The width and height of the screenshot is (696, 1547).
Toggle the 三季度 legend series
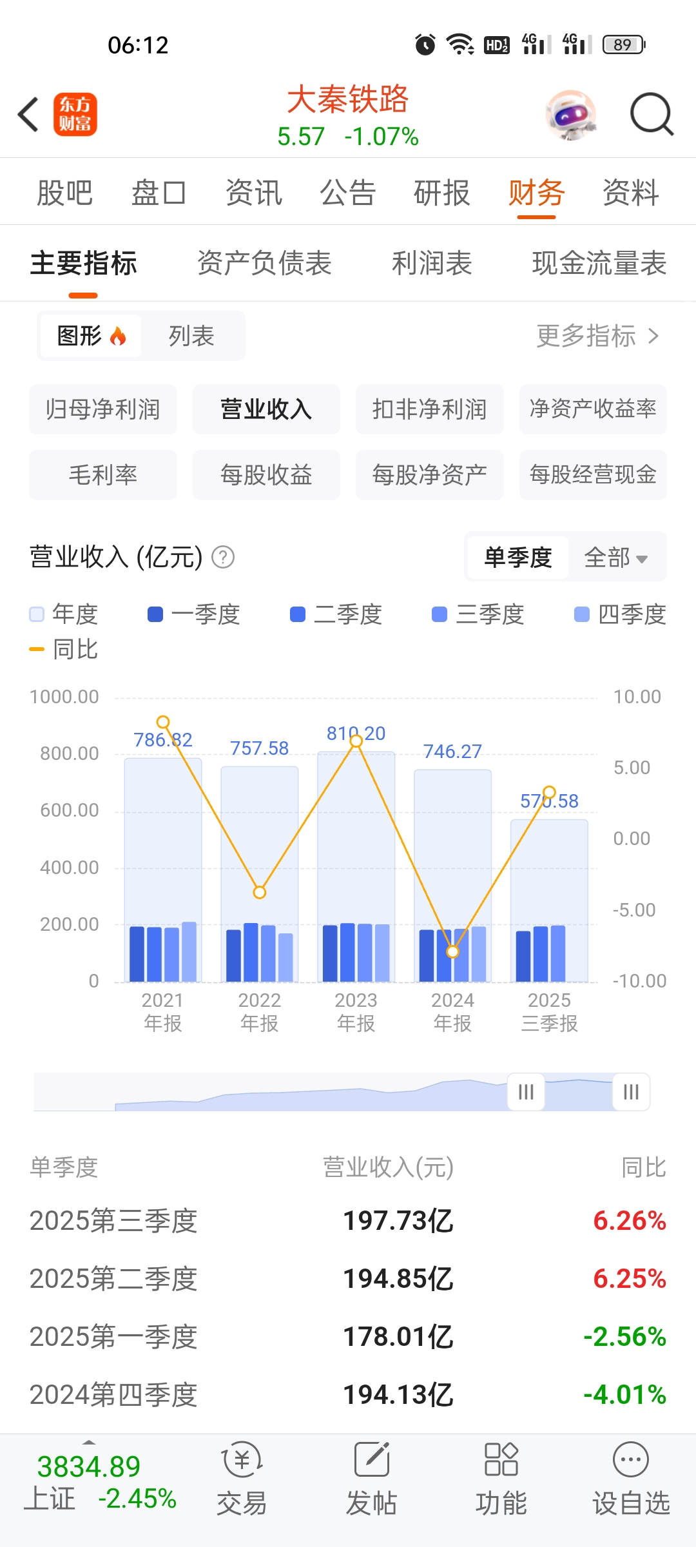(478, 614)
